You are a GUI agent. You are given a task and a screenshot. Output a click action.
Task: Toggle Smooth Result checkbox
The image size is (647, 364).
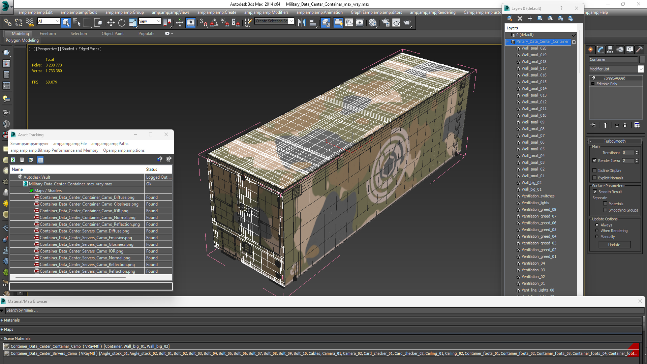point(595,191)
